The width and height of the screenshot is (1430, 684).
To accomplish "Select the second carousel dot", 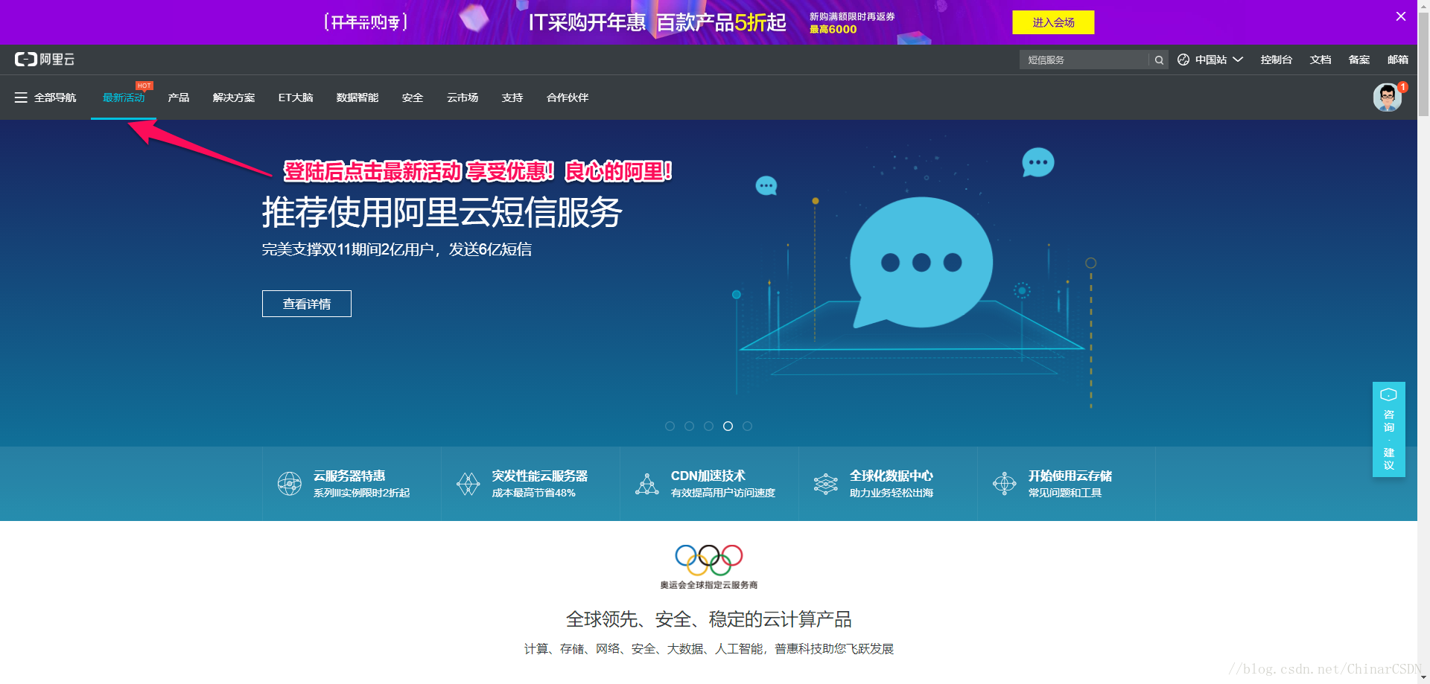I will tap(689, 426).
